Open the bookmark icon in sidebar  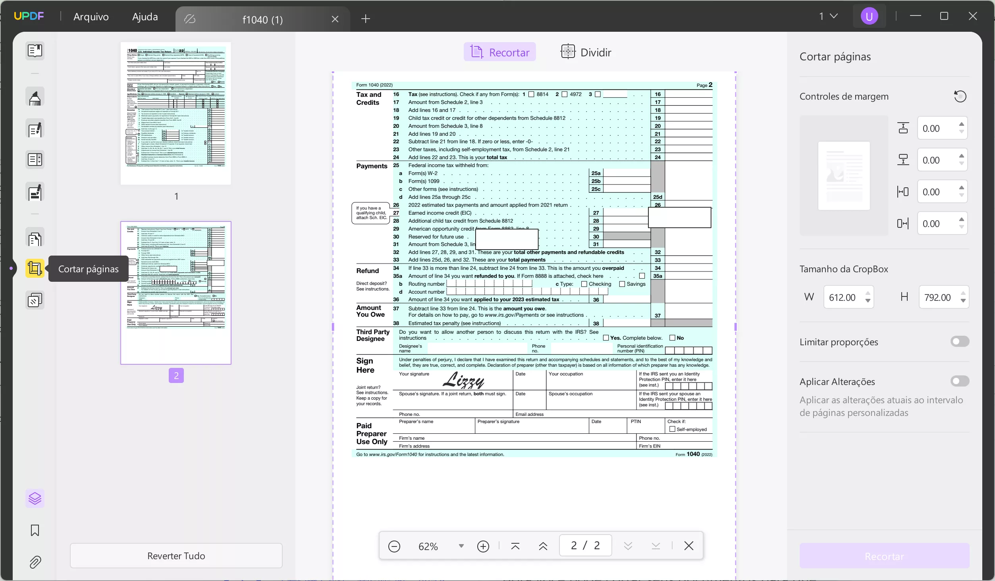(x=35, y=530)
